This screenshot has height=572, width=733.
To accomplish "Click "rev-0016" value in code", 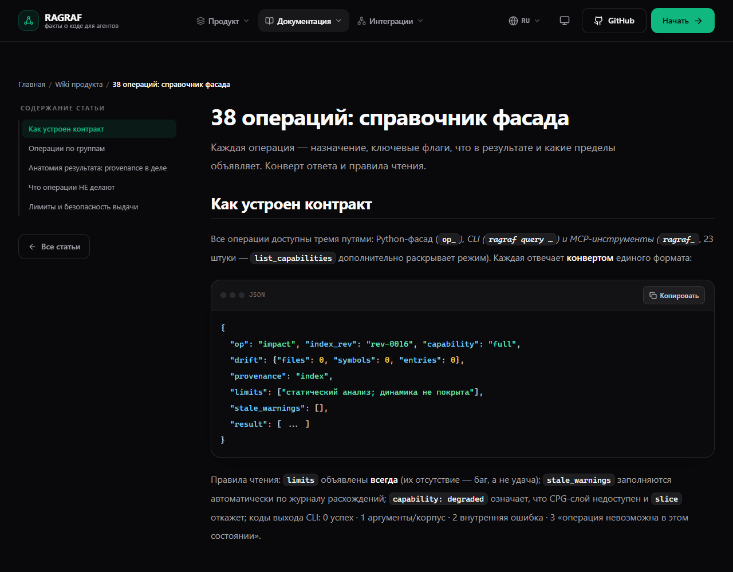I will pyautogui.click(x=389, y=344).
